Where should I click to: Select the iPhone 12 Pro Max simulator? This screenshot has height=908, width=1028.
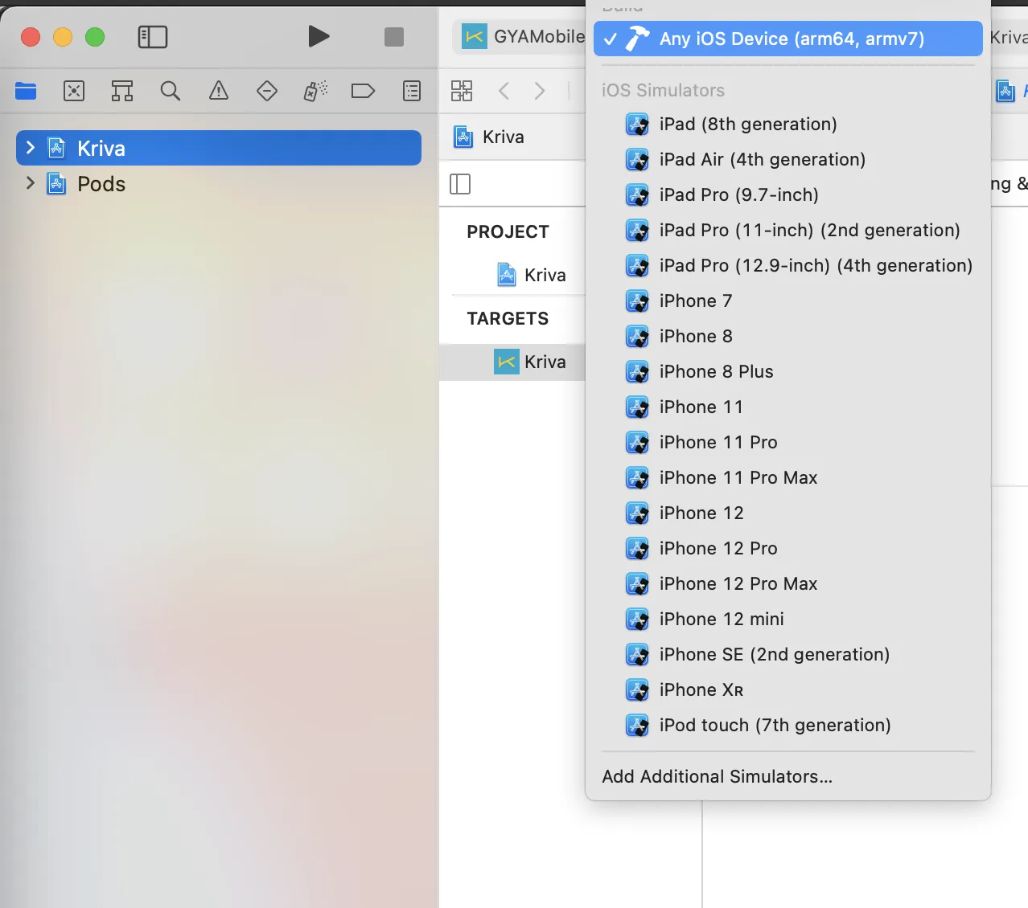pyautogui.click(x=788, y=583)
